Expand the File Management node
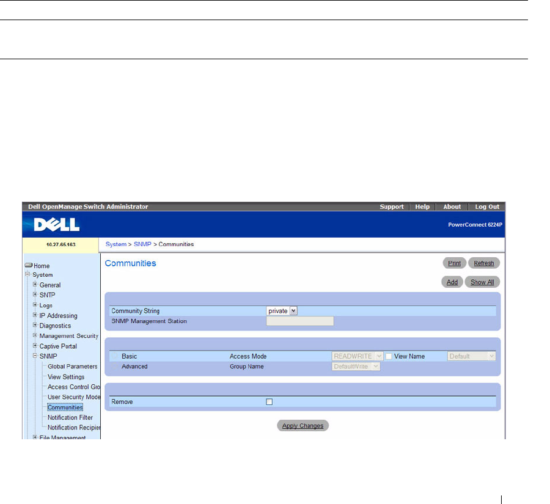 point(35,437)
